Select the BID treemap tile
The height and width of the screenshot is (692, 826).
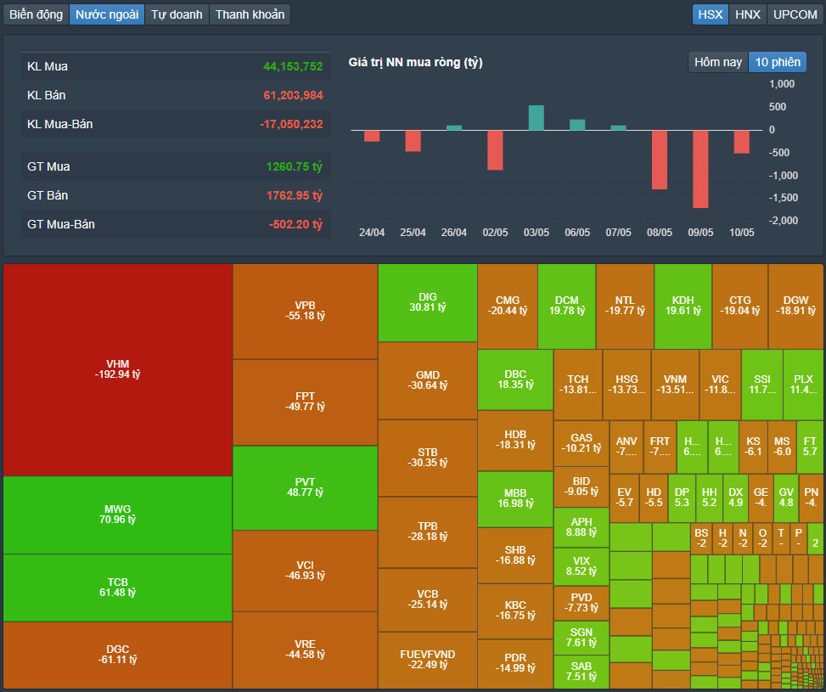[x=581, y=487]
